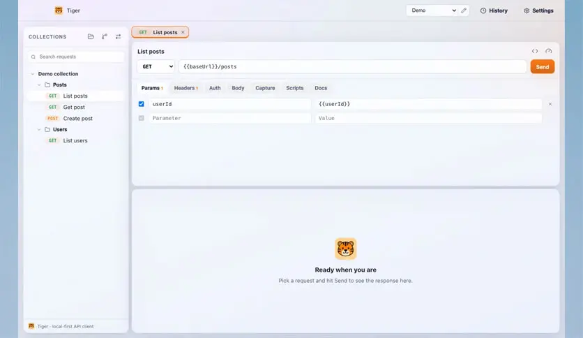Viewport: 583px width, 338px height.
Task: Click the URL field with {{baseUrl}}/posts
Action: point(352,66)
